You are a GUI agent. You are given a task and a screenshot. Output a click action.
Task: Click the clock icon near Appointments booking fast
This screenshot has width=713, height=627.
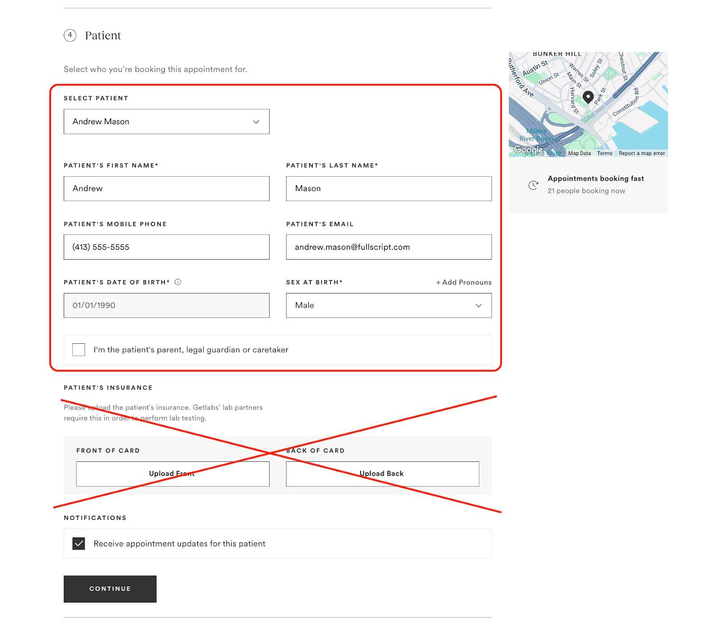[533, 185]
